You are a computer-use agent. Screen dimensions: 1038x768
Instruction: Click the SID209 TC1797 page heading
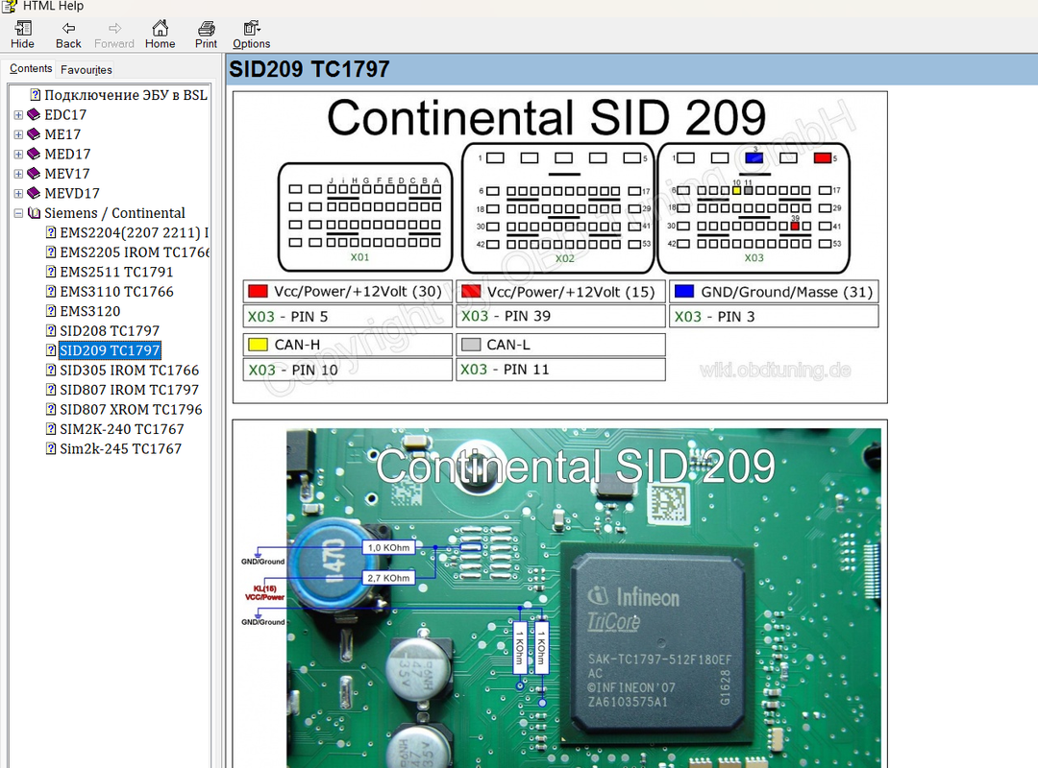pos(309,69)
